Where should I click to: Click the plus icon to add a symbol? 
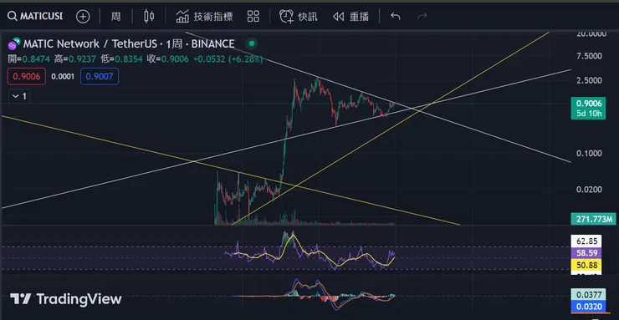tap(83, 17)
